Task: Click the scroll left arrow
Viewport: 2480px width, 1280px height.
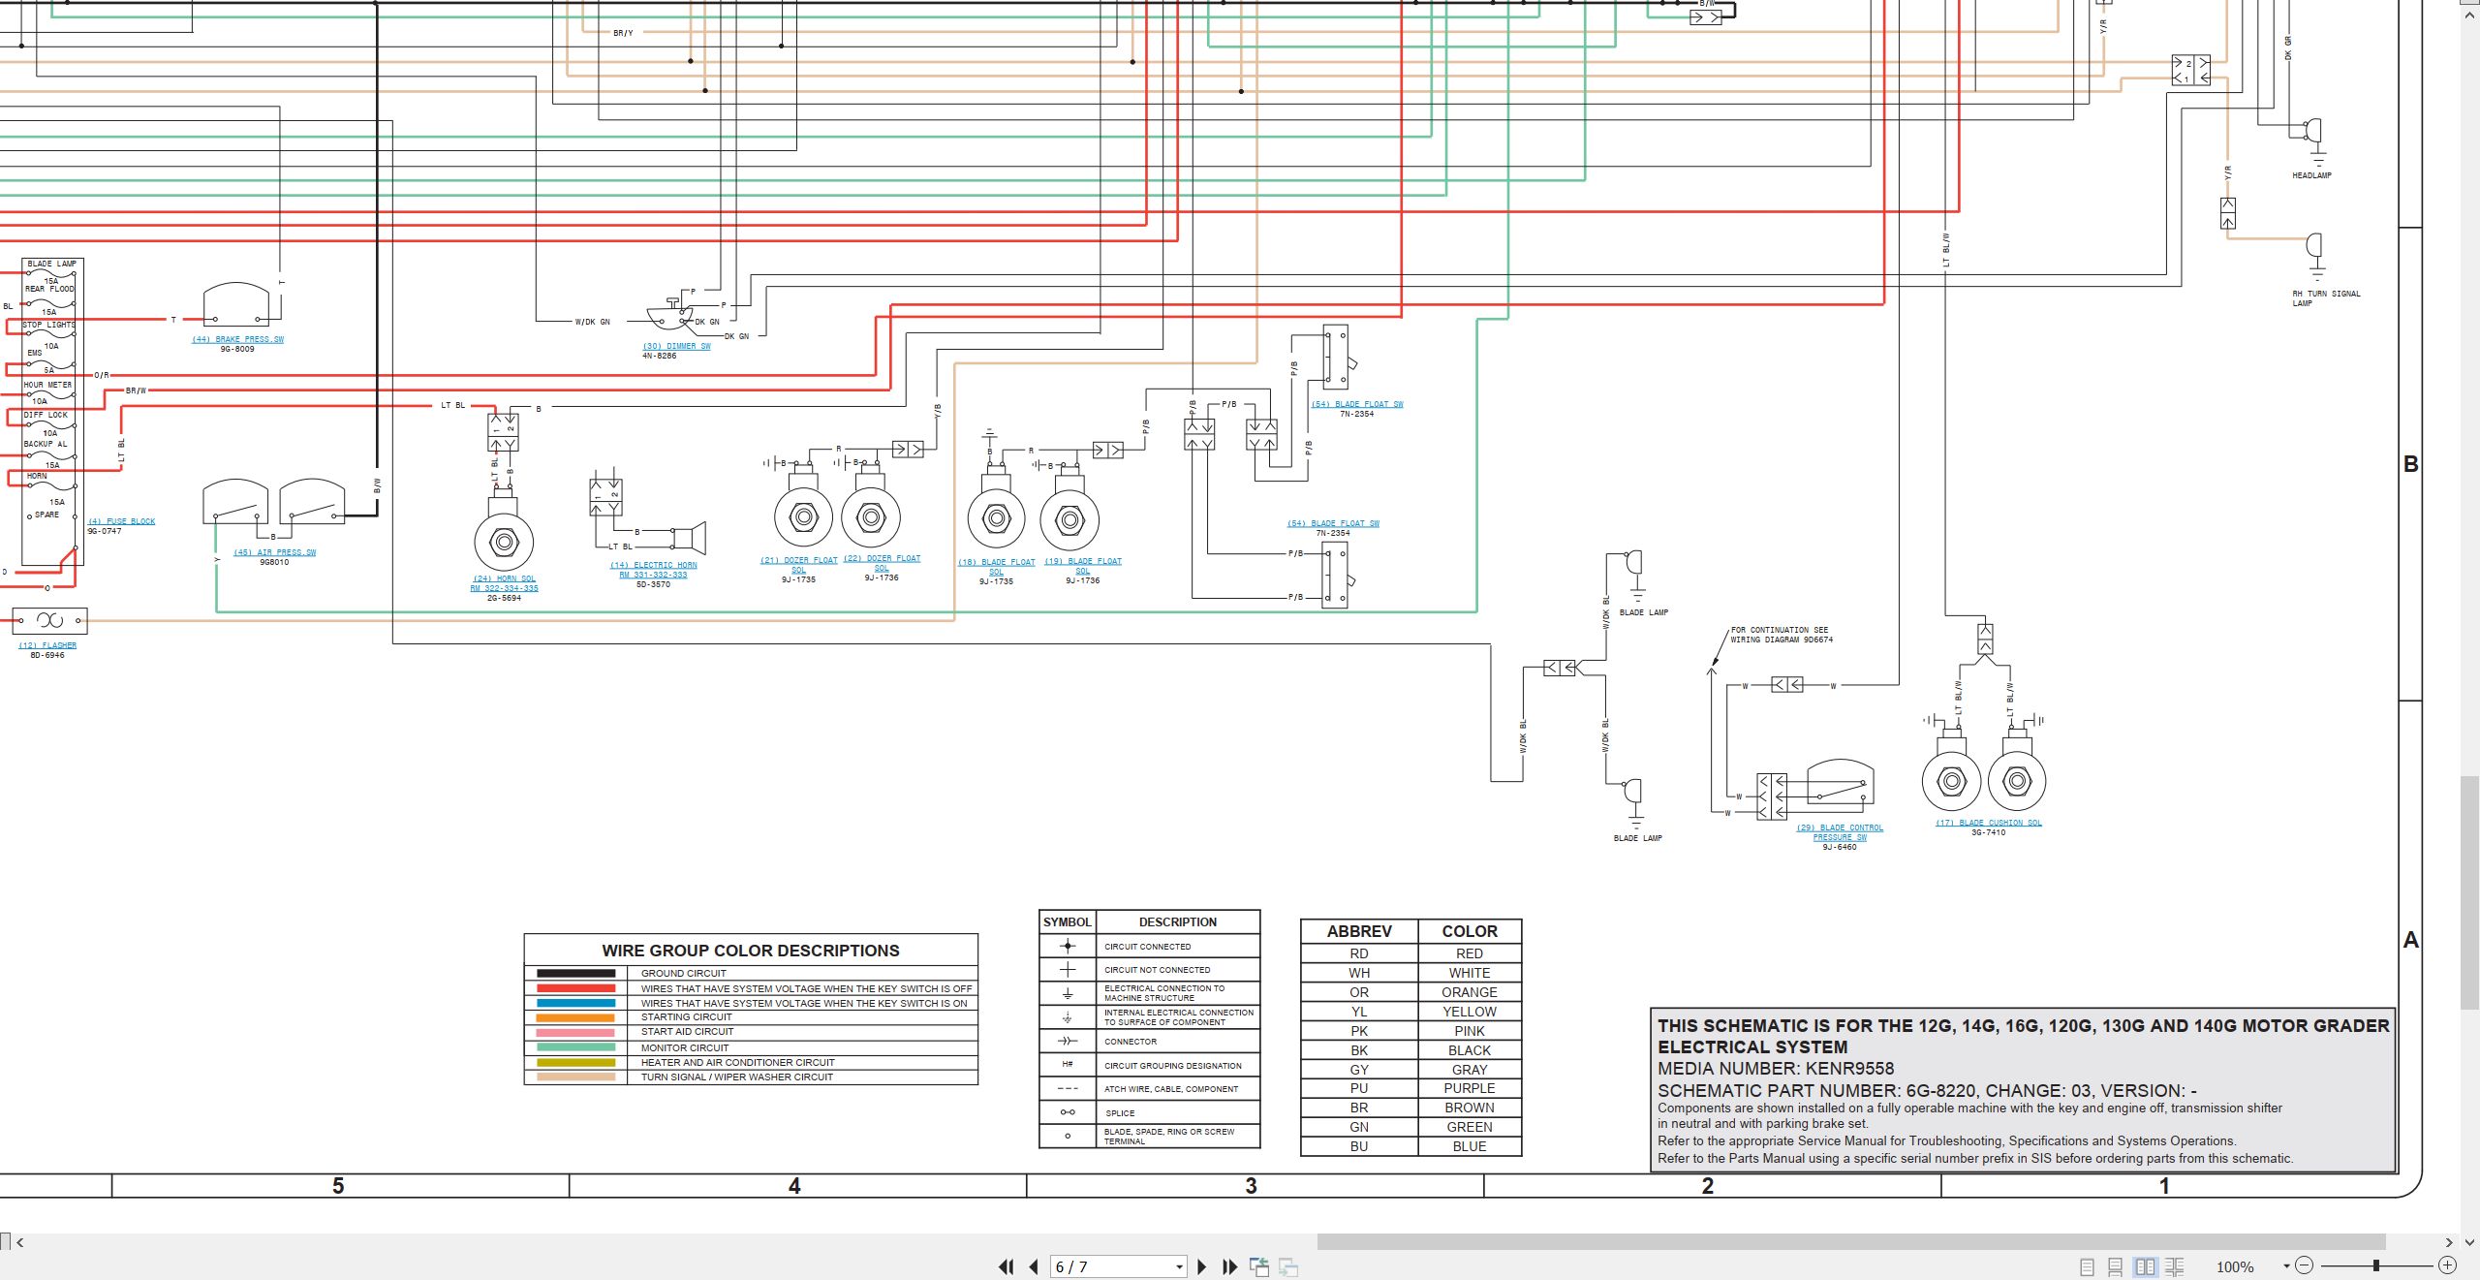Action: coord(20,1242)
